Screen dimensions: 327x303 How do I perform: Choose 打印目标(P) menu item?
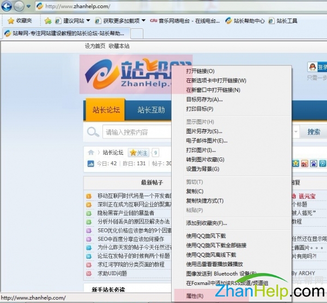coord(232,109)
